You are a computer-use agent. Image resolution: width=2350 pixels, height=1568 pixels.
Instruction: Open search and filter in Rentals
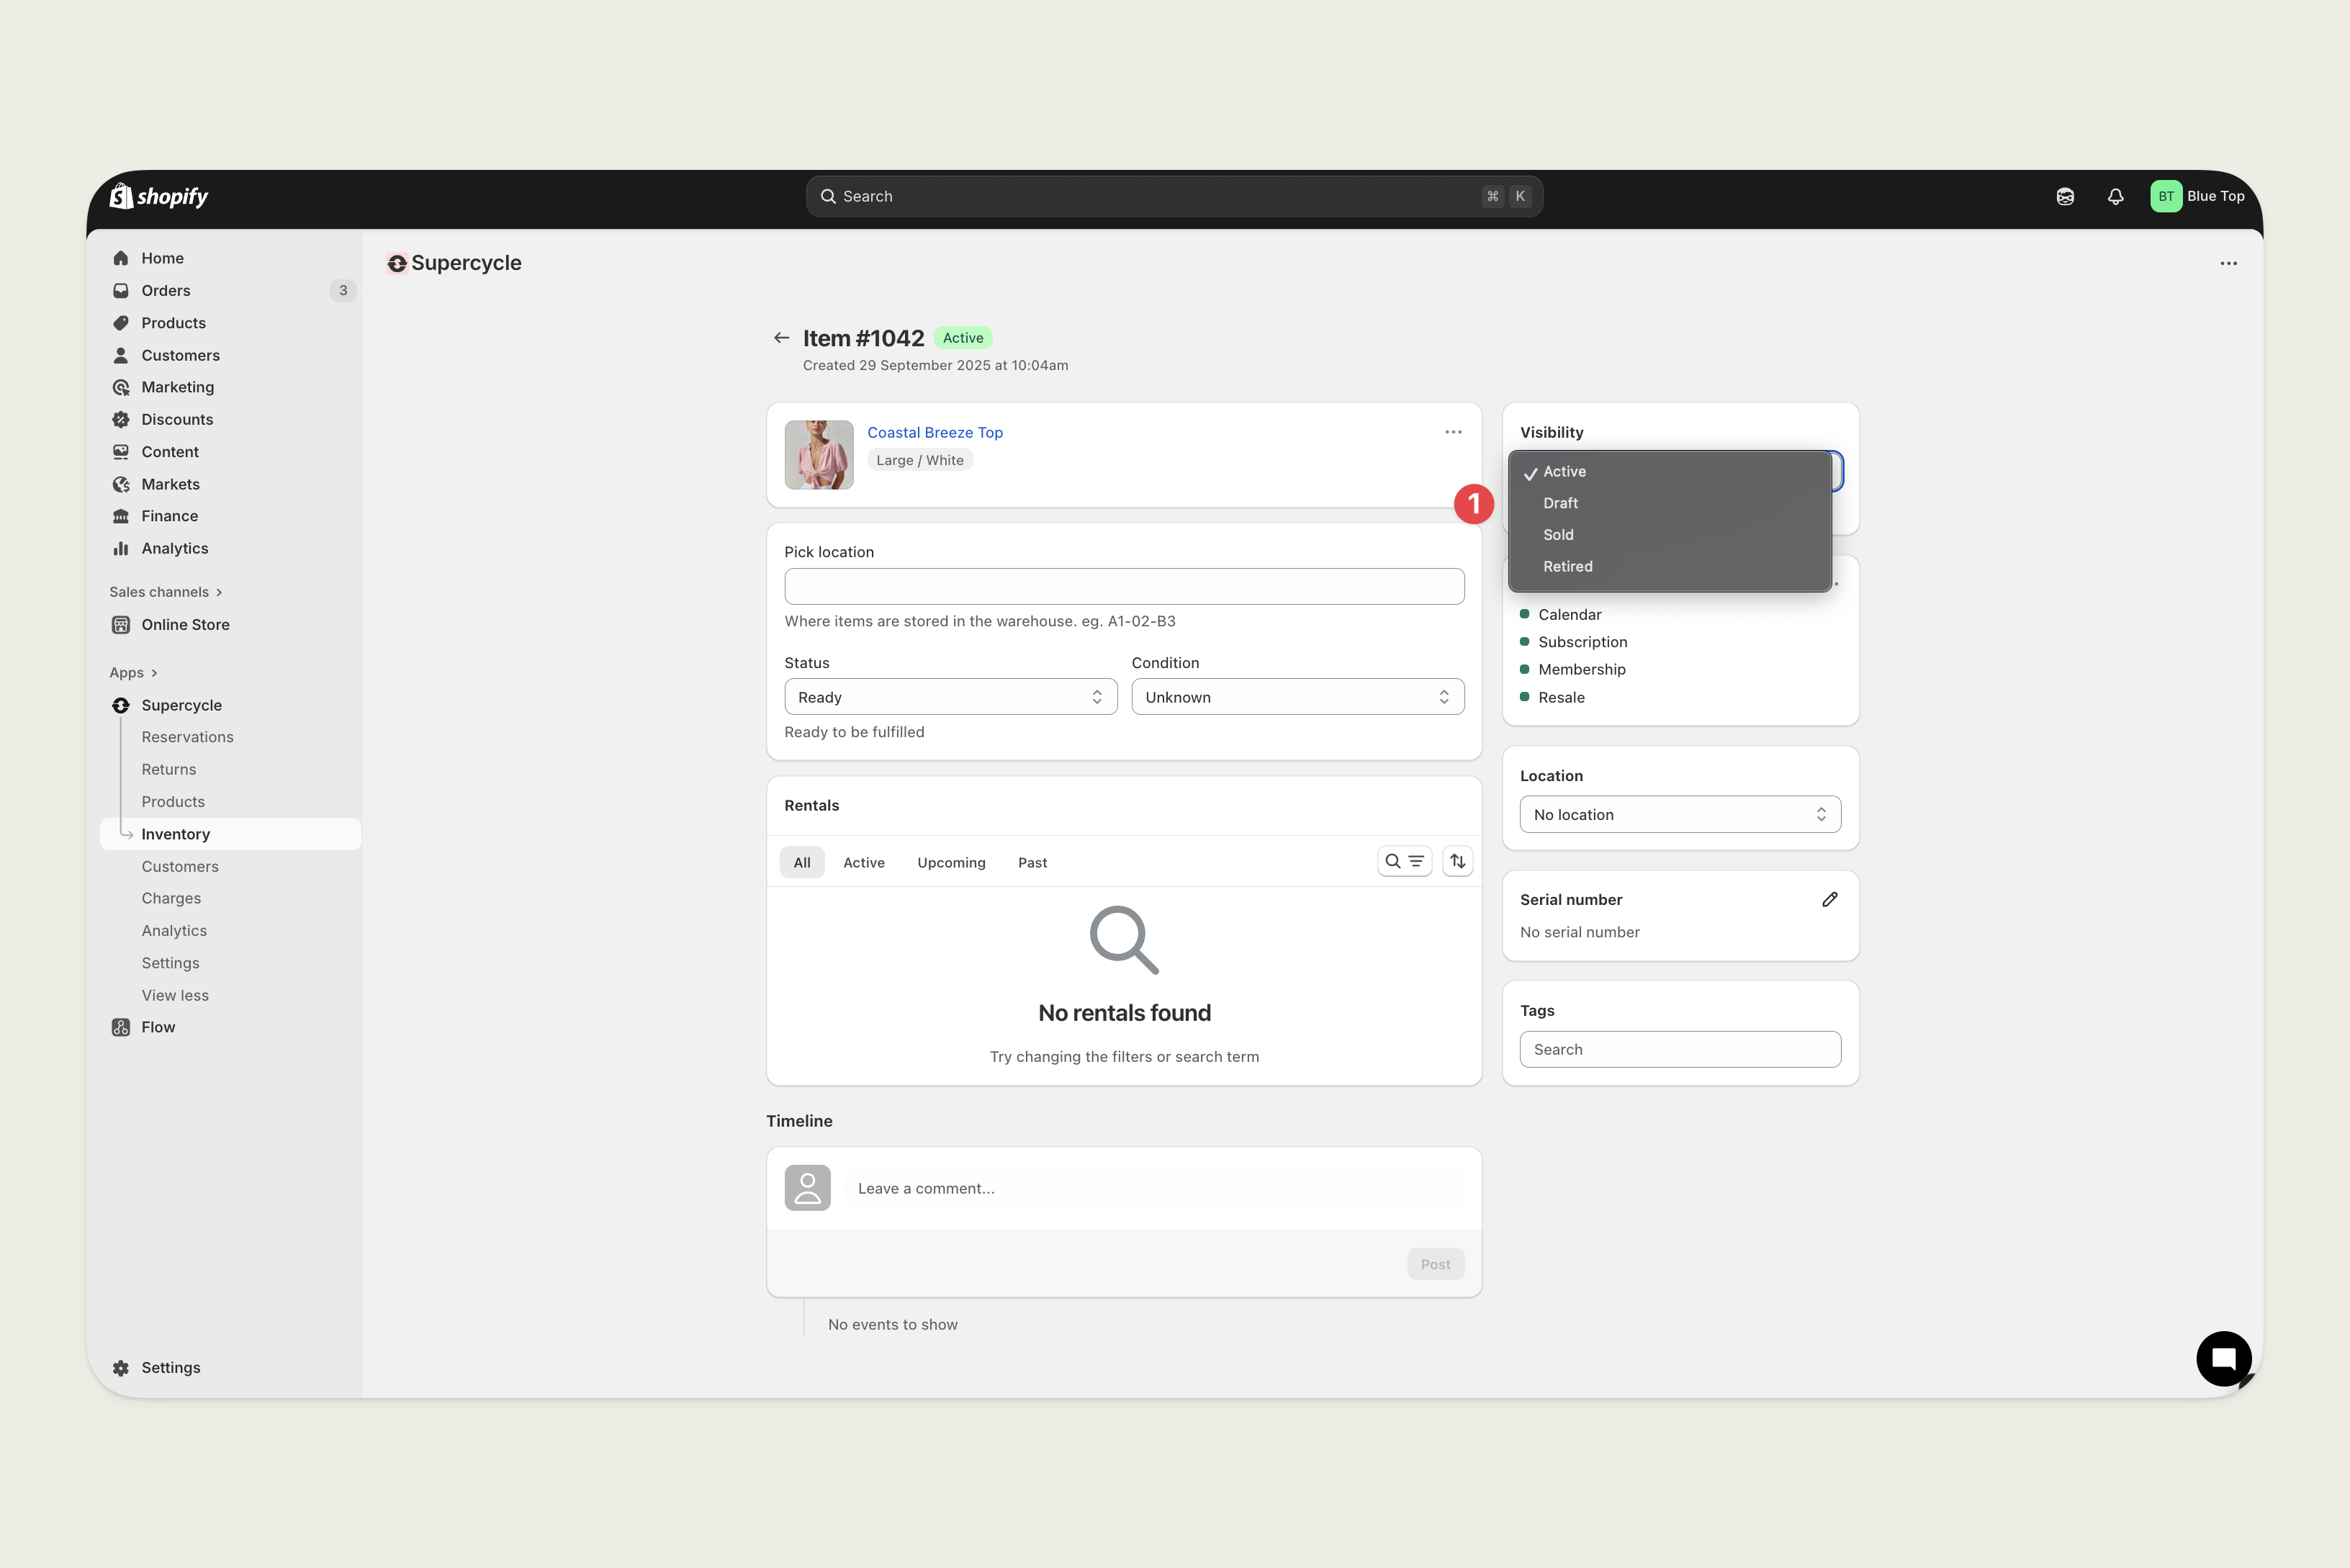tap(1404, 861)
